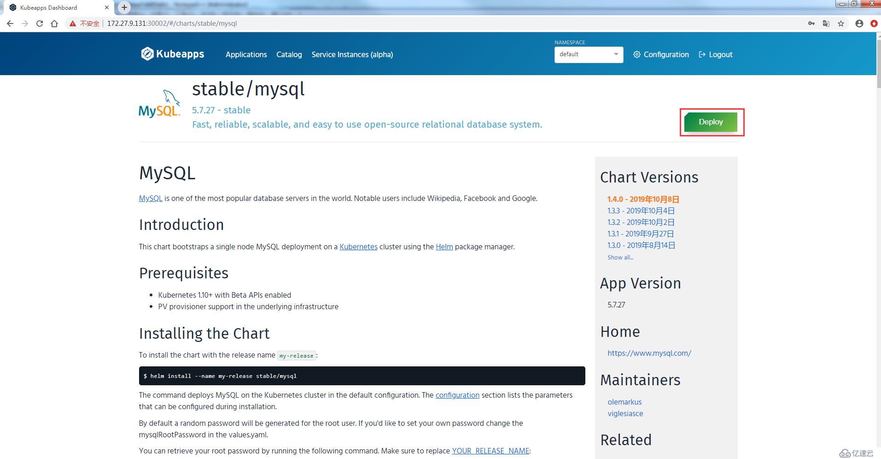
Task: Click the not-secure warning triangle icon
Action: 72,24
